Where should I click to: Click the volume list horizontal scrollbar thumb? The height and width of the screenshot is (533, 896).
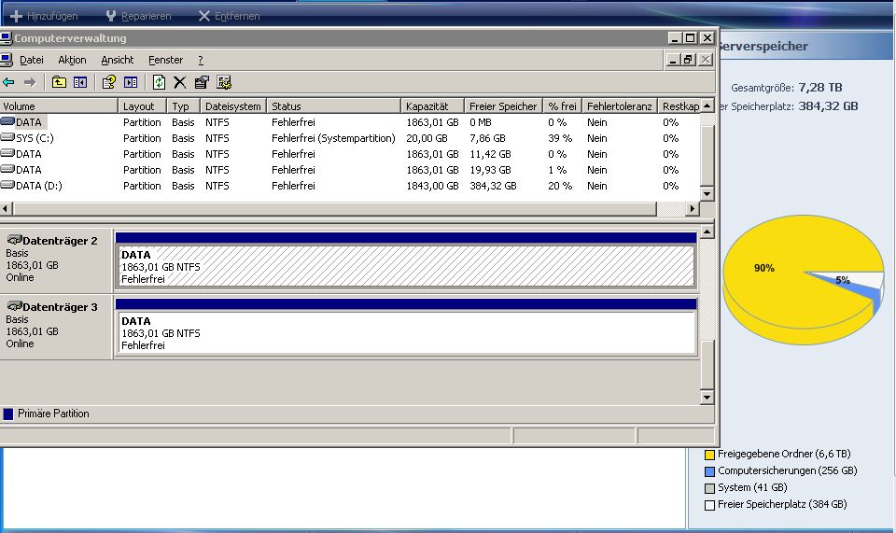tap(335, 208)
